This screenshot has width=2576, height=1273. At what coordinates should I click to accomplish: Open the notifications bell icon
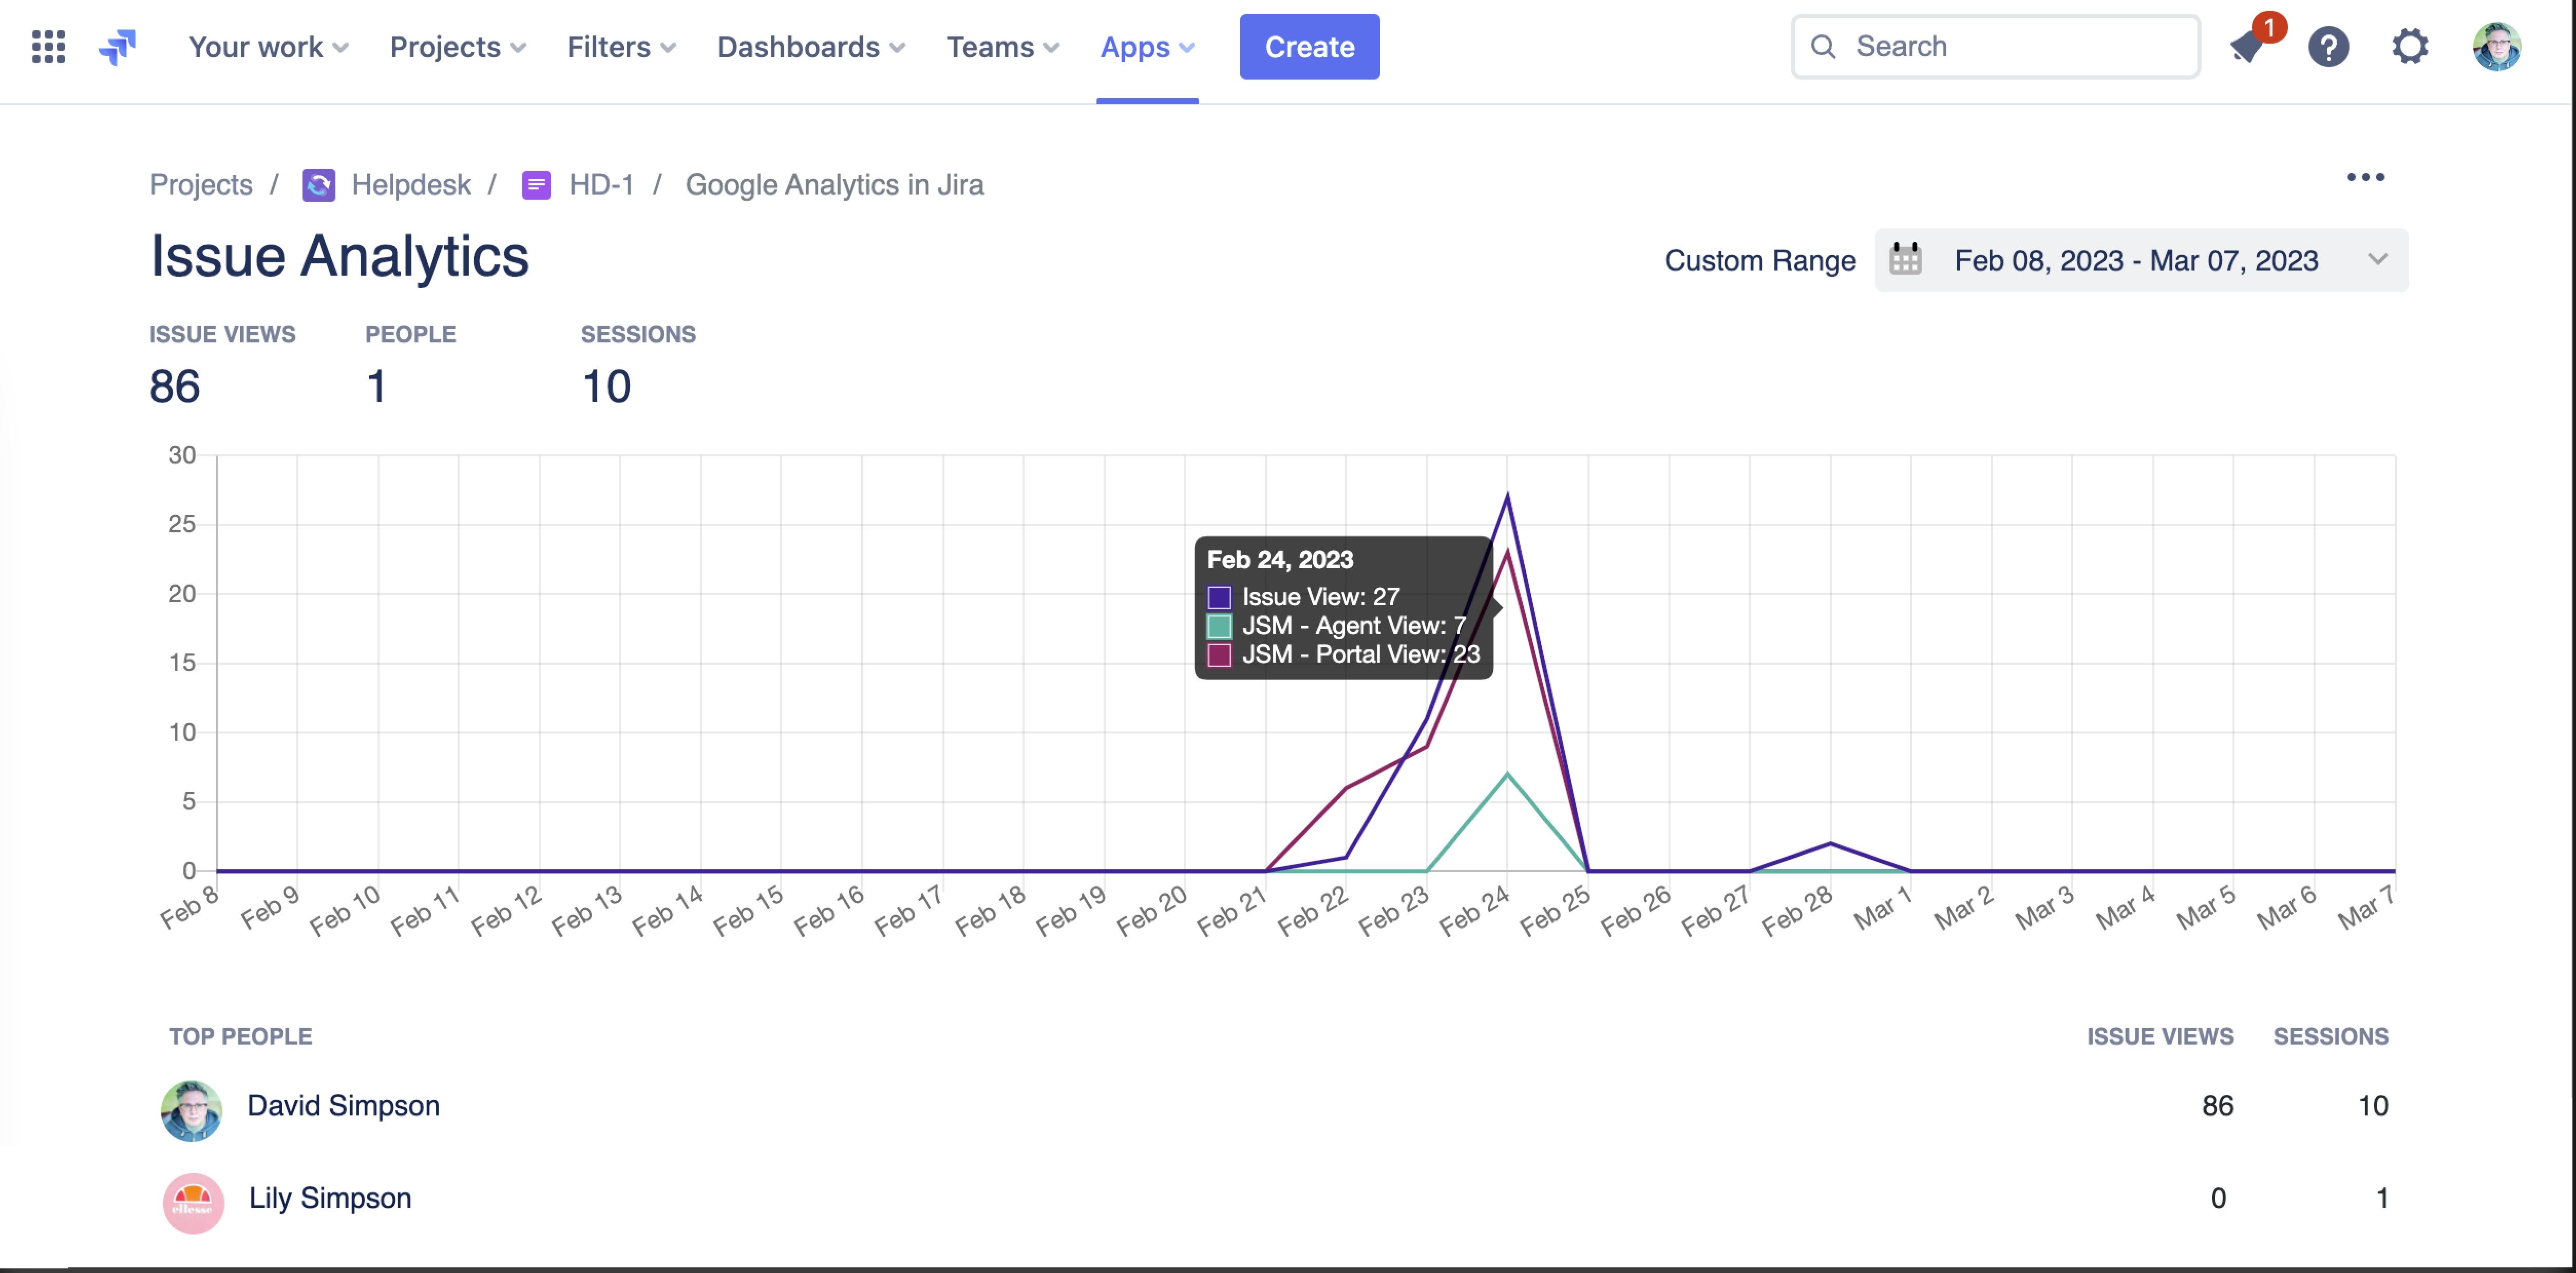pos(2248,47)
